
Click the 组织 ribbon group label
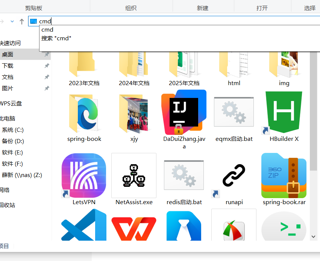tap(131, 8)
